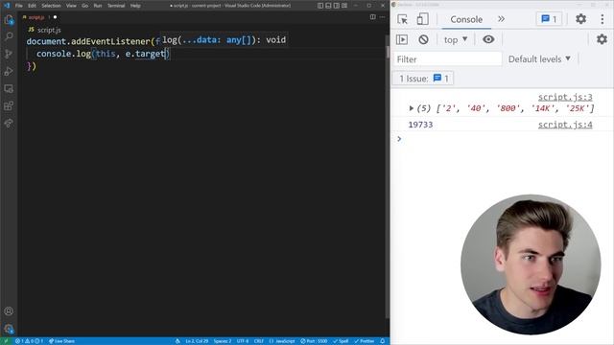Toggle the primary sidebar layout icon

click(320, 6)
